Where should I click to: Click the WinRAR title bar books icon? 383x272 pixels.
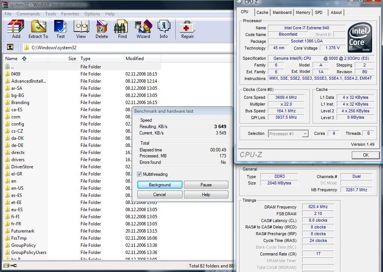(x=5, y=5)
